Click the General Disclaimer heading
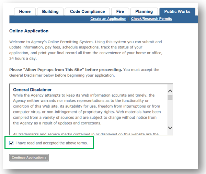Screen dimensions: 206x174 click(x=32, y=90)
